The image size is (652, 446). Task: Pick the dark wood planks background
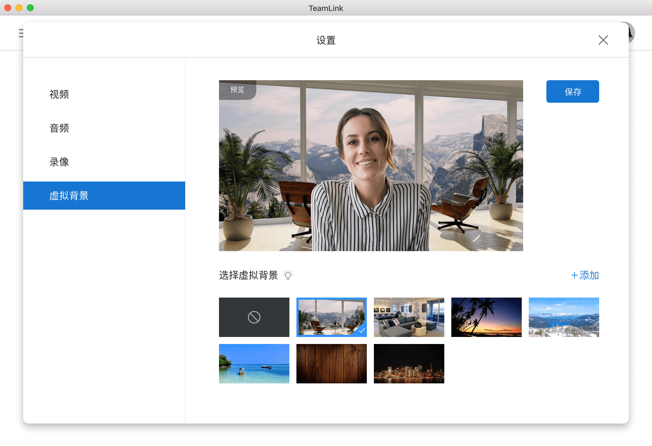pos(331,364)
